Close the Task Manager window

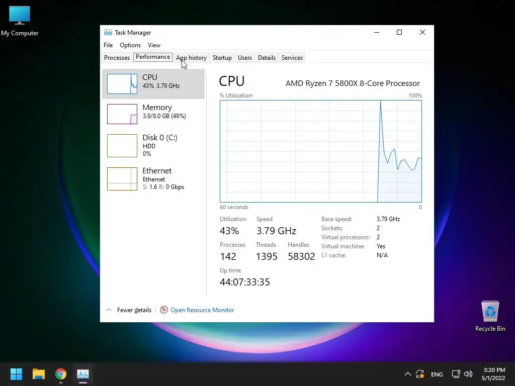tap(422, 32)
